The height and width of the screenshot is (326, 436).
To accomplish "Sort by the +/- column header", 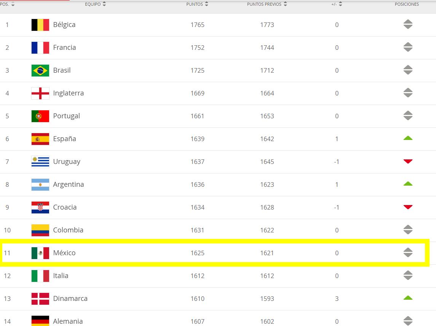I will click(x=337, y=4).
